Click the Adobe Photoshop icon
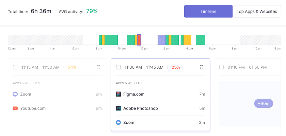Image resolution: width=286 pixels, height=136 pixels. 118,108
